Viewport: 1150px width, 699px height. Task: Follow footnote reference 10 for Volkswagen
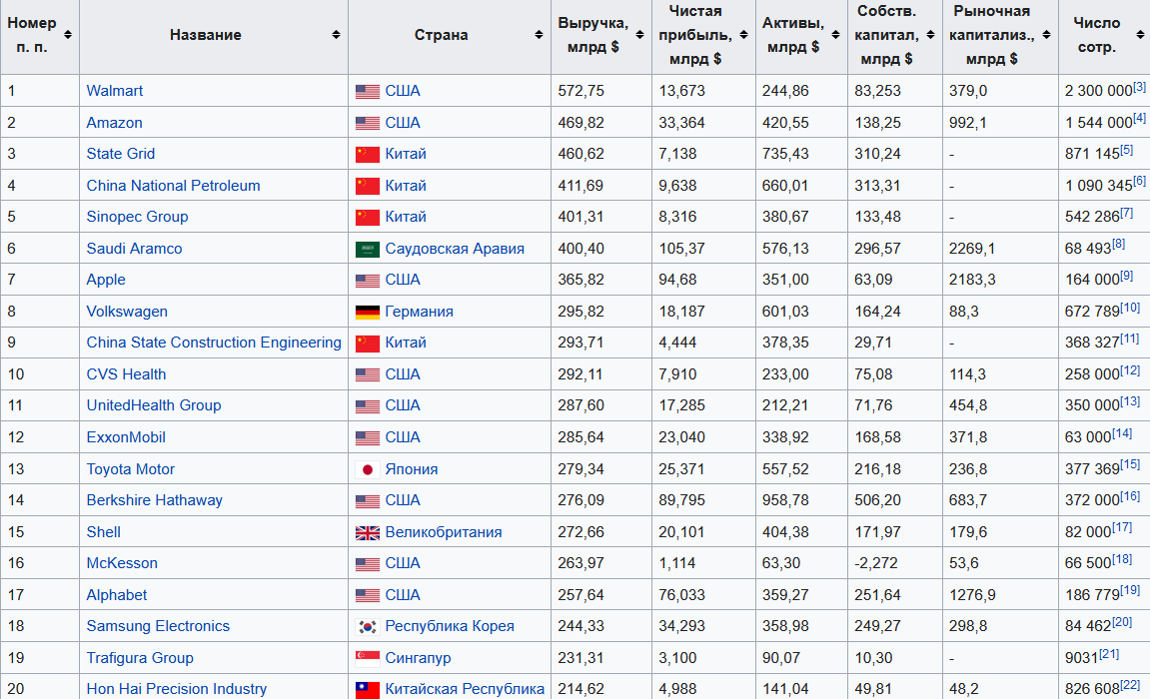(1130, 308)
